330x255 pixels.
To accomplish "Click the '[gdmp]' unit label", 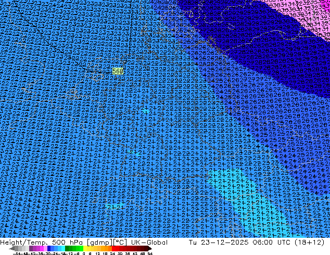I will click(x=100, y=243).
